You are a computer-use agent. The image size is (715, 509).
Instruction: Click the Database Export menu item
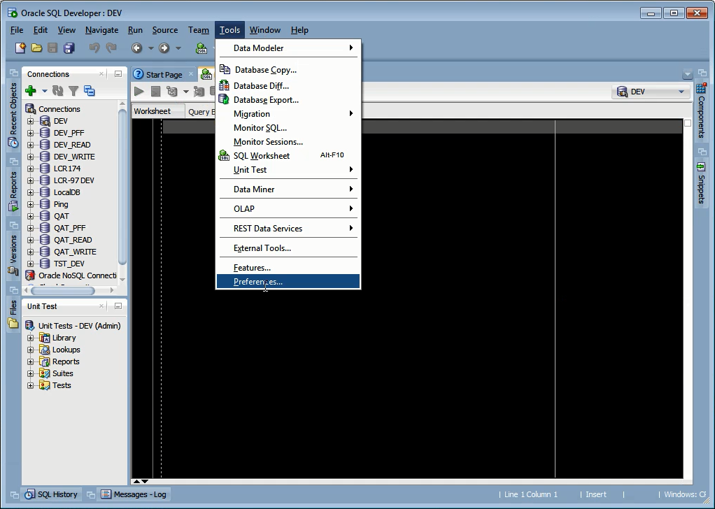click(x=288, y=100)
